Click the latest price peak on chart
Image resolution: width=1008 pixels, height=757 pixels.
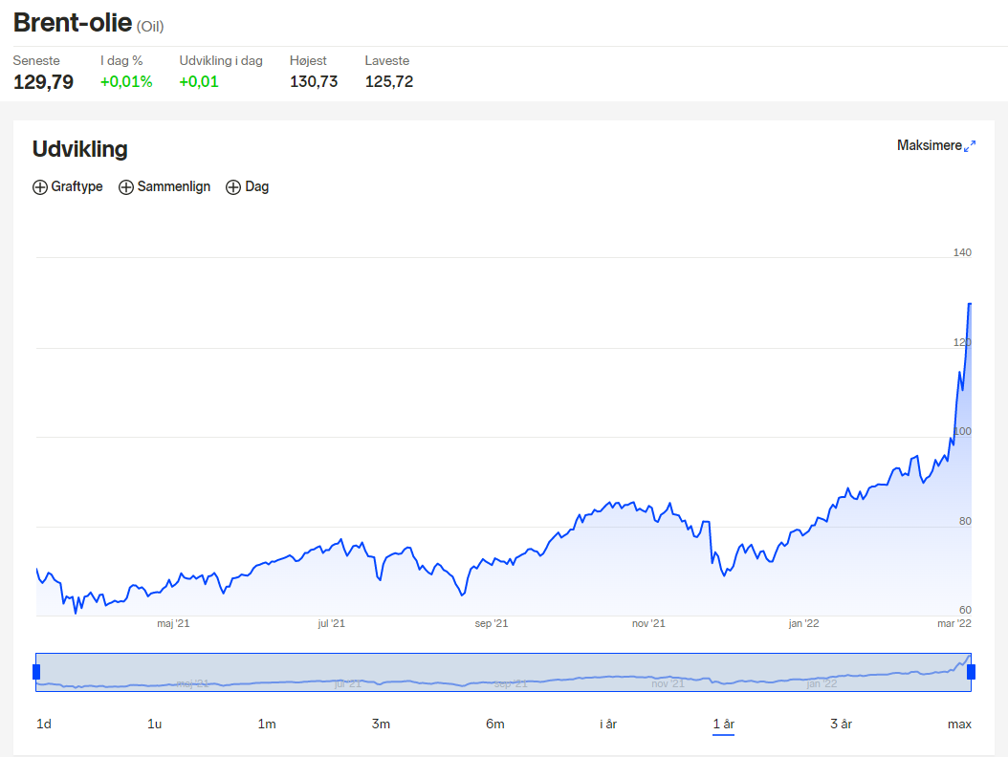coord(970,304)
